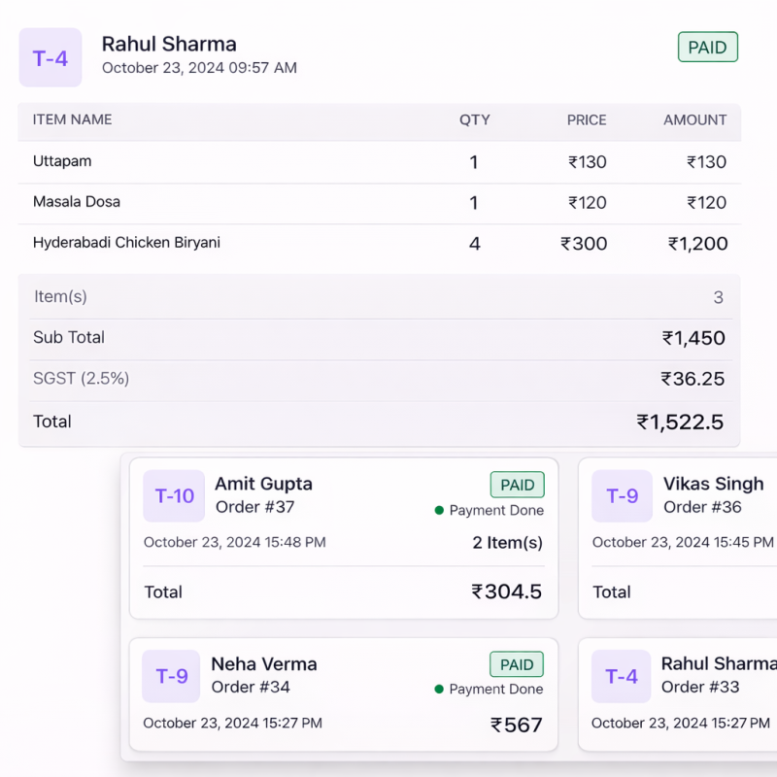
Task: Click the PAID badge on Neha Verma card
Action: click(517, 664)
